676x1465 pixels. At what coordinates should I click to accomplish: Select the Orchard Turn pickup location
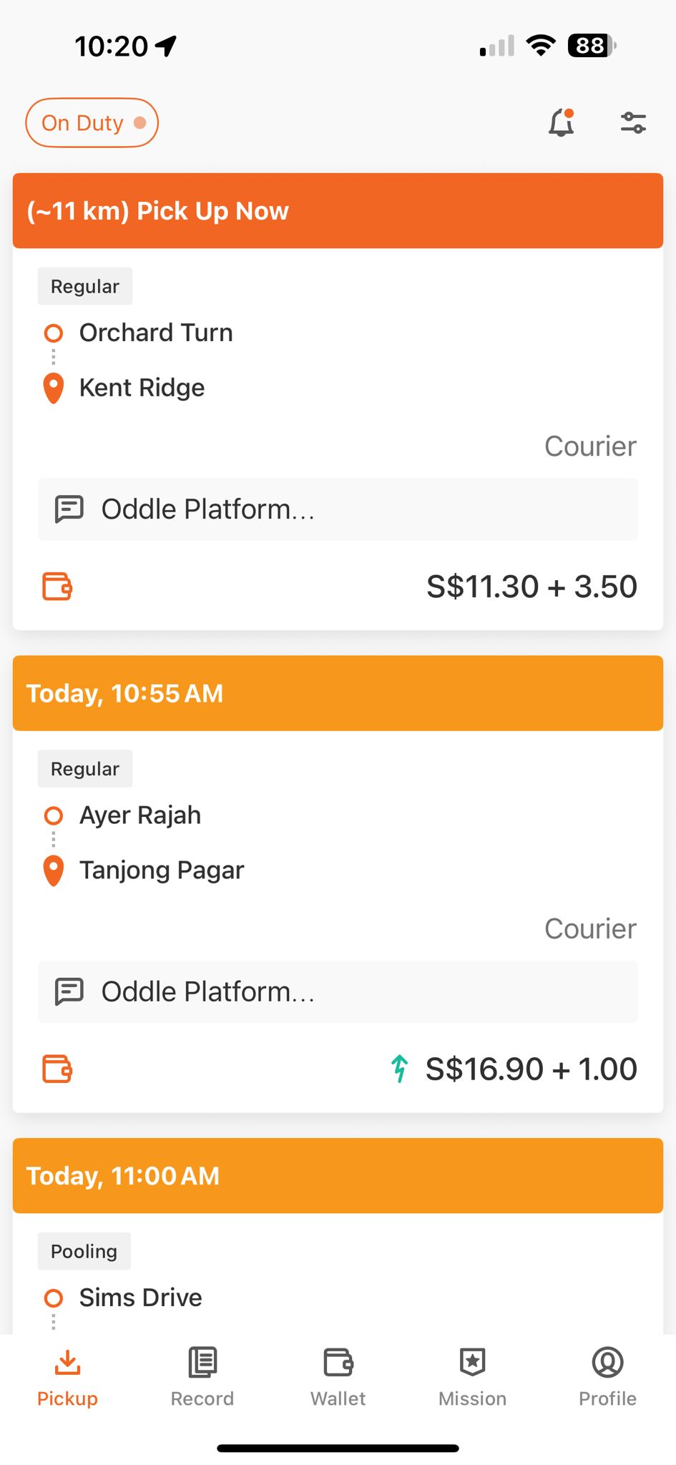[x=156, y=333]
